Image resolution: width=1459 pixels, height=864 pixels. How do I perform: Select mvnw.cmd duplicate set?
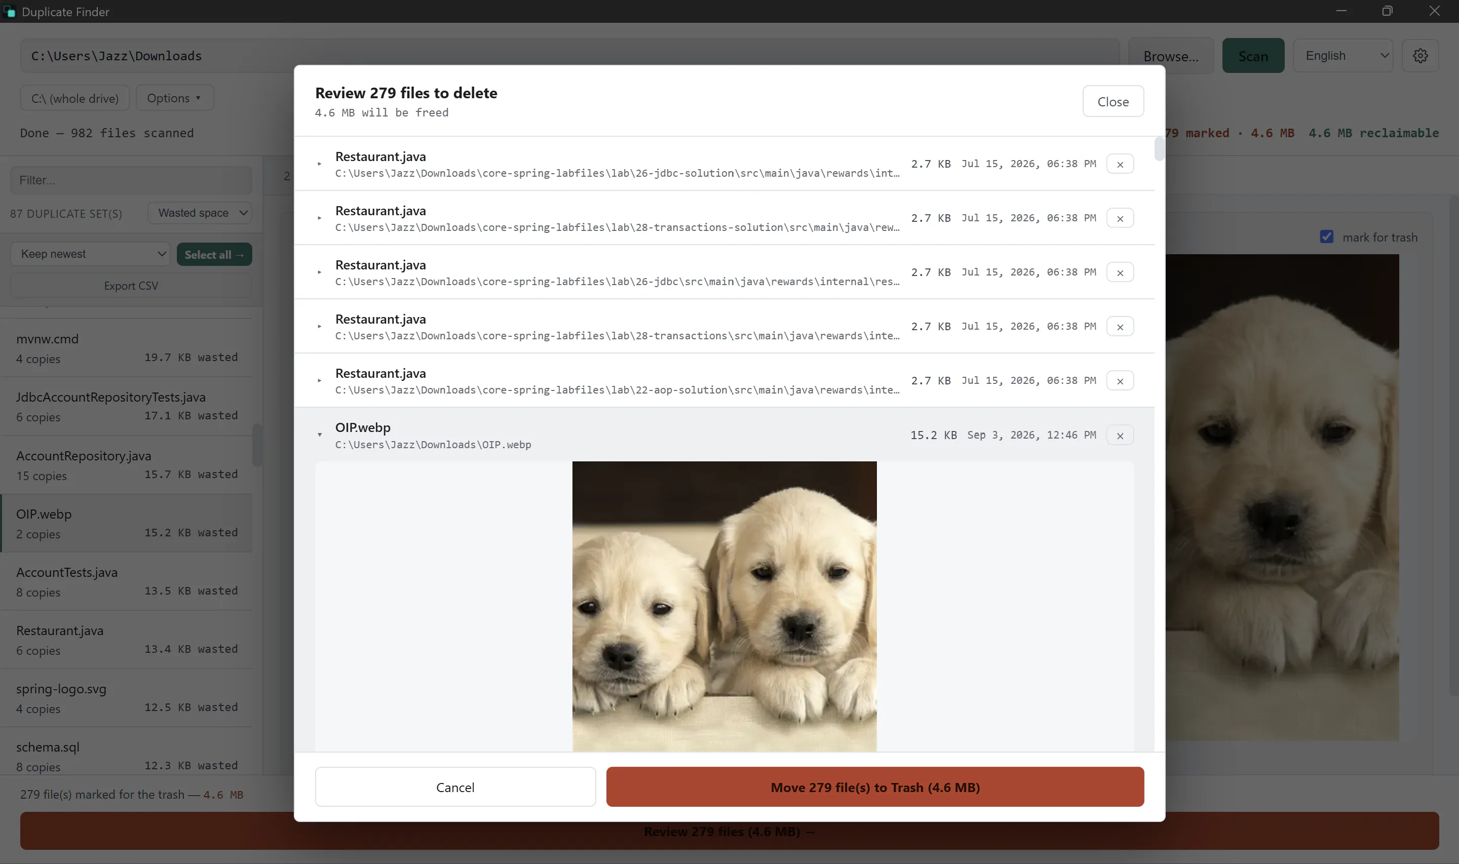coord(126,348)
